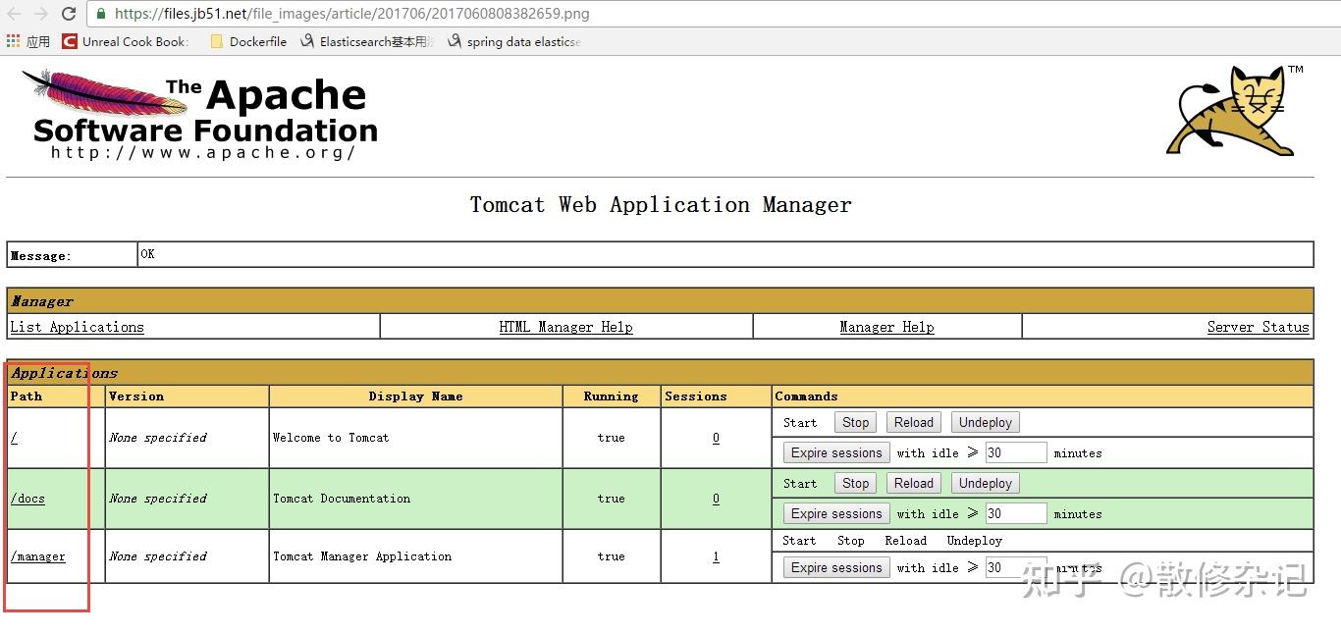Open the /manager application path link
The height and width of the screenshot is (634, 1341).
pyautogui.click(x=38, y=556)
